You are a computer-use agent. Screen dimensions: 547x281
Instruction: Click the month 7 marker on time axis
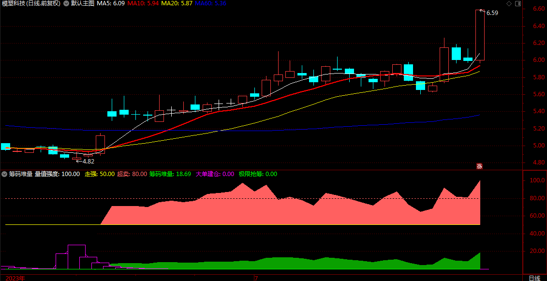pos(256,278)
